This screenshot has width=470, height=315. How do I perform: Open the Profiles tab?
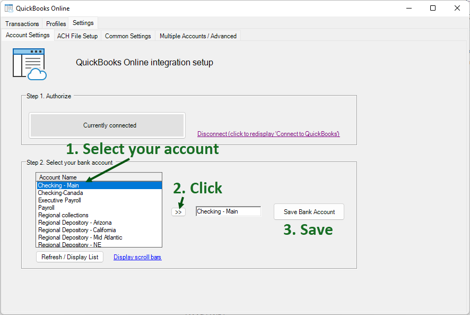click(x=56, y=24)
